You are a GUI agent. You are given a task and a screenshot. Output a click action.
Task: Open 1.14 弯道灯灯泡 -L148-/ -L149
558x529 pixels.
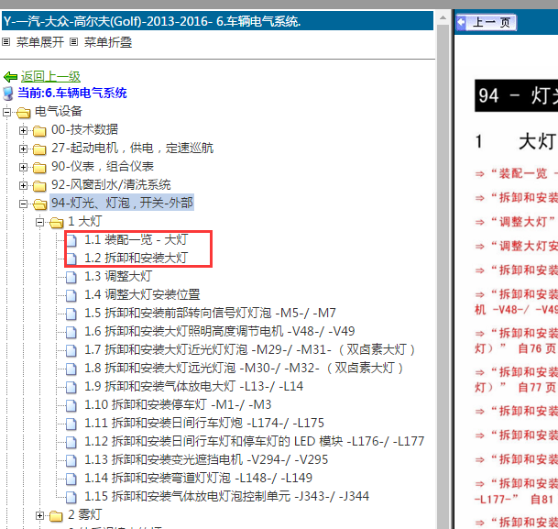(x=198, y=478)
